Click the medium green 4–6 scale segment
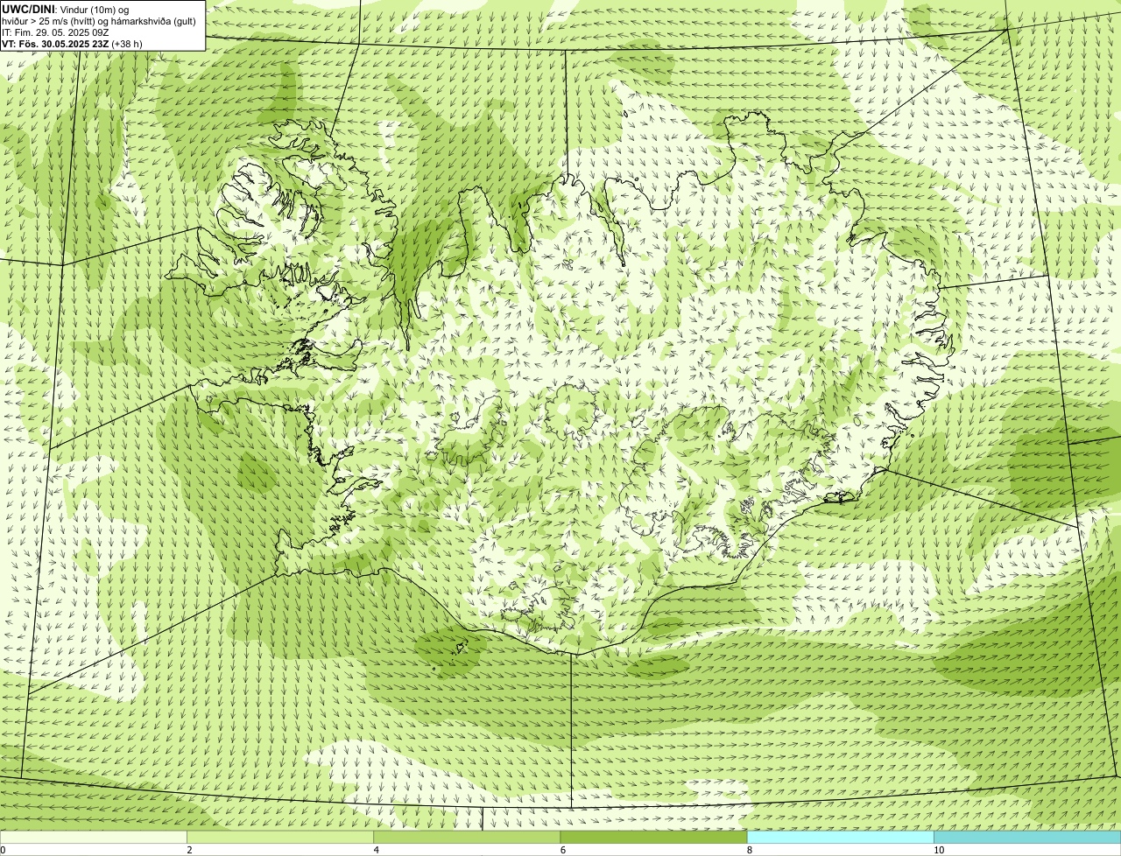 (x=467, y=838)
